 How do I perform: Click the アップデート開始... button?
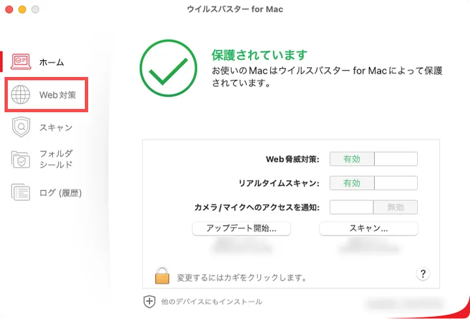pos(241,229)
